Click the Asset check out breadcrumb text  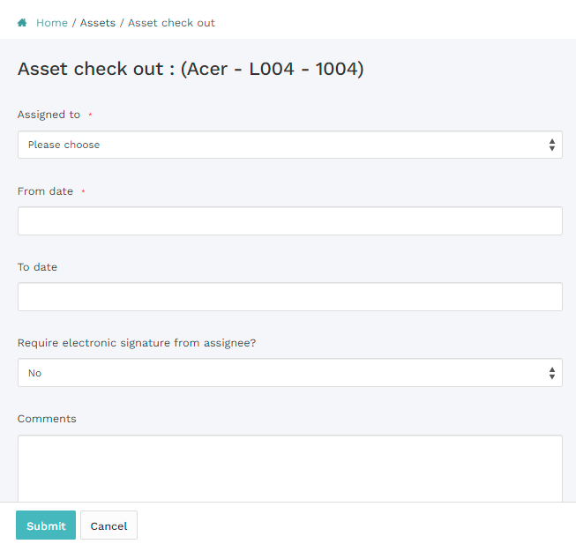[x=171, y=23]
